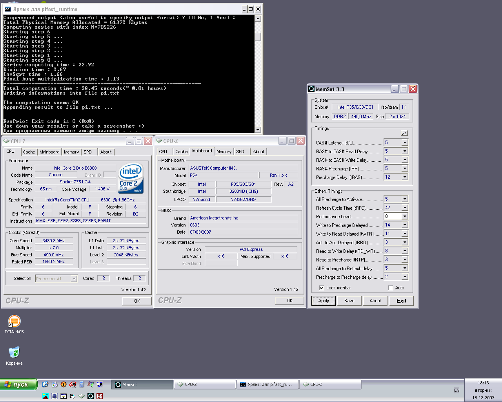The width and height of the screenshot is (502, 402).
Task: Launch the PLL quick launch icon
Action: point(100,384)
